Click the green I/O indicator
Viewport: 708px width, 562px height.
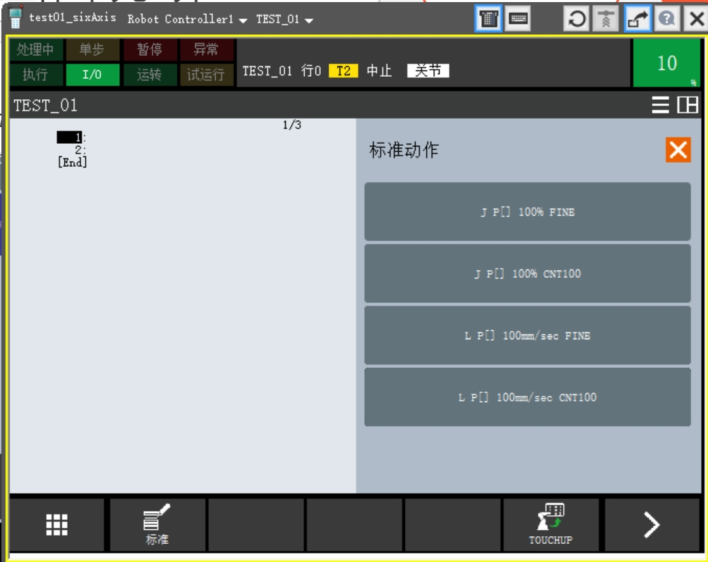[x=92, y=75]
